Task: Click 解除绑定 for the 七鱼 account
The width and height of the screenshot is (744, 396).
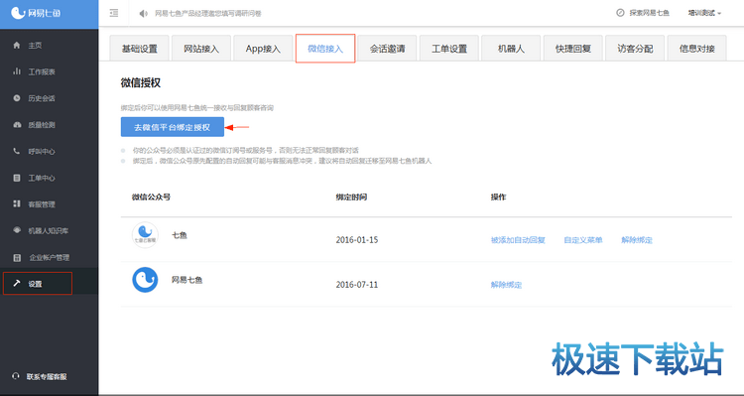Action: [637, 240]
